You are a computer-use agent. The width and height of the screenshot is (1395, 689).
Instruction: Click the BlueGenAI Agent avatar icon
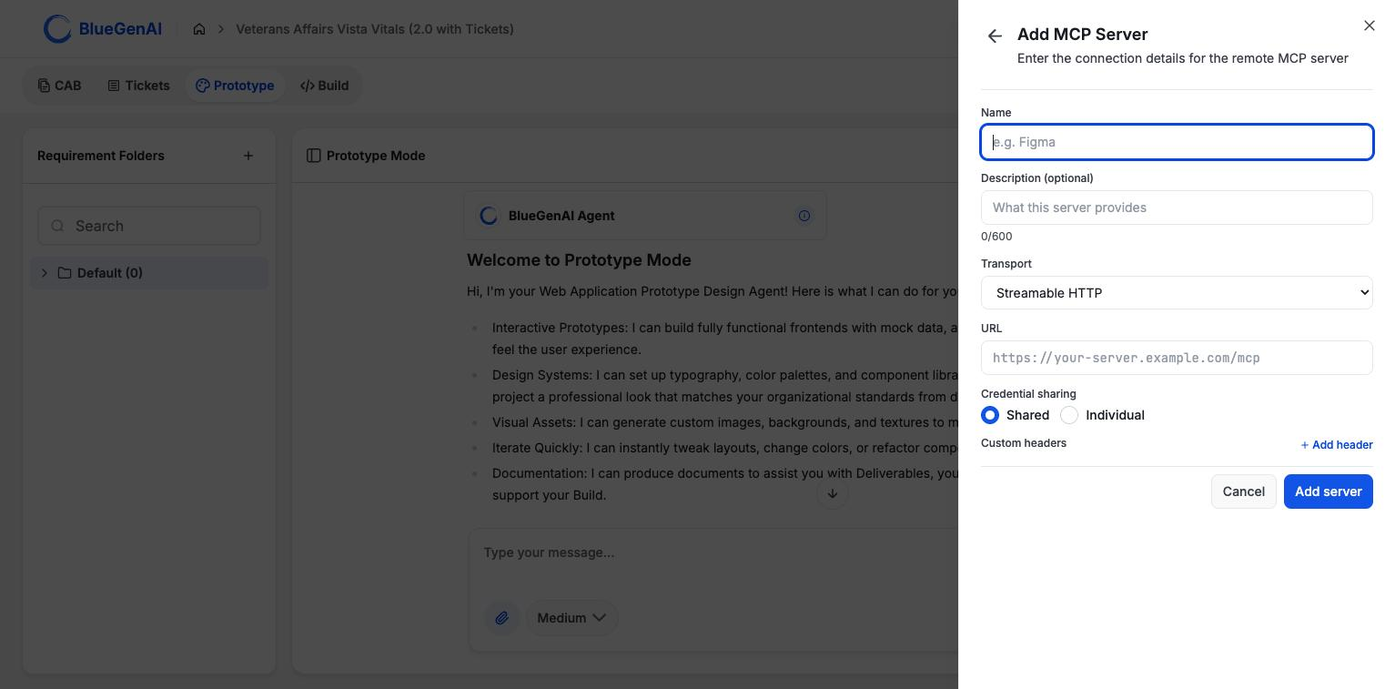point(489,216)
